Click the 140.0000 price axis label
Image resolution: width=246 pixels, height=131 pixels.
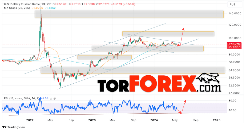[235, 14]
